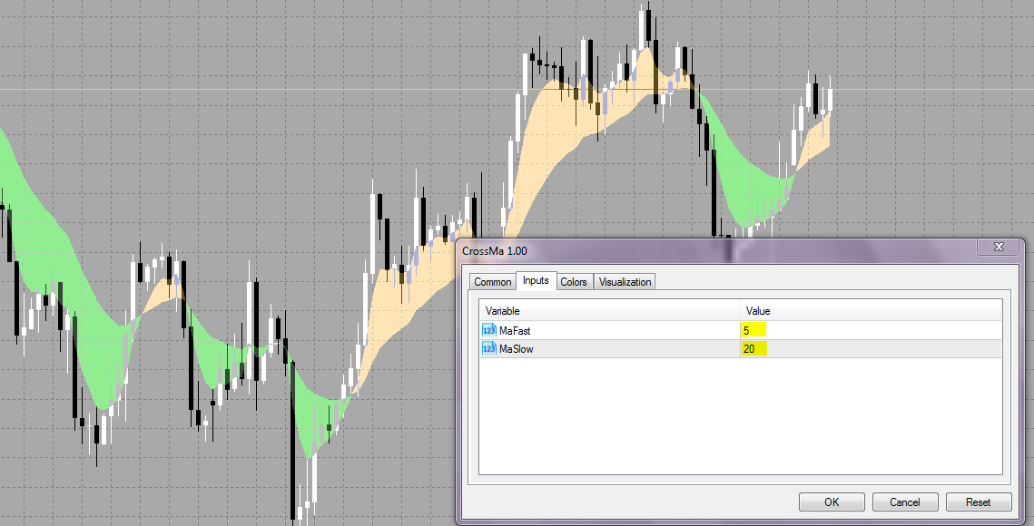The width and height of the screenshot is (1034, 526).
Task: Reset CrossMa inputs to defaults
Action: point(978,502)
